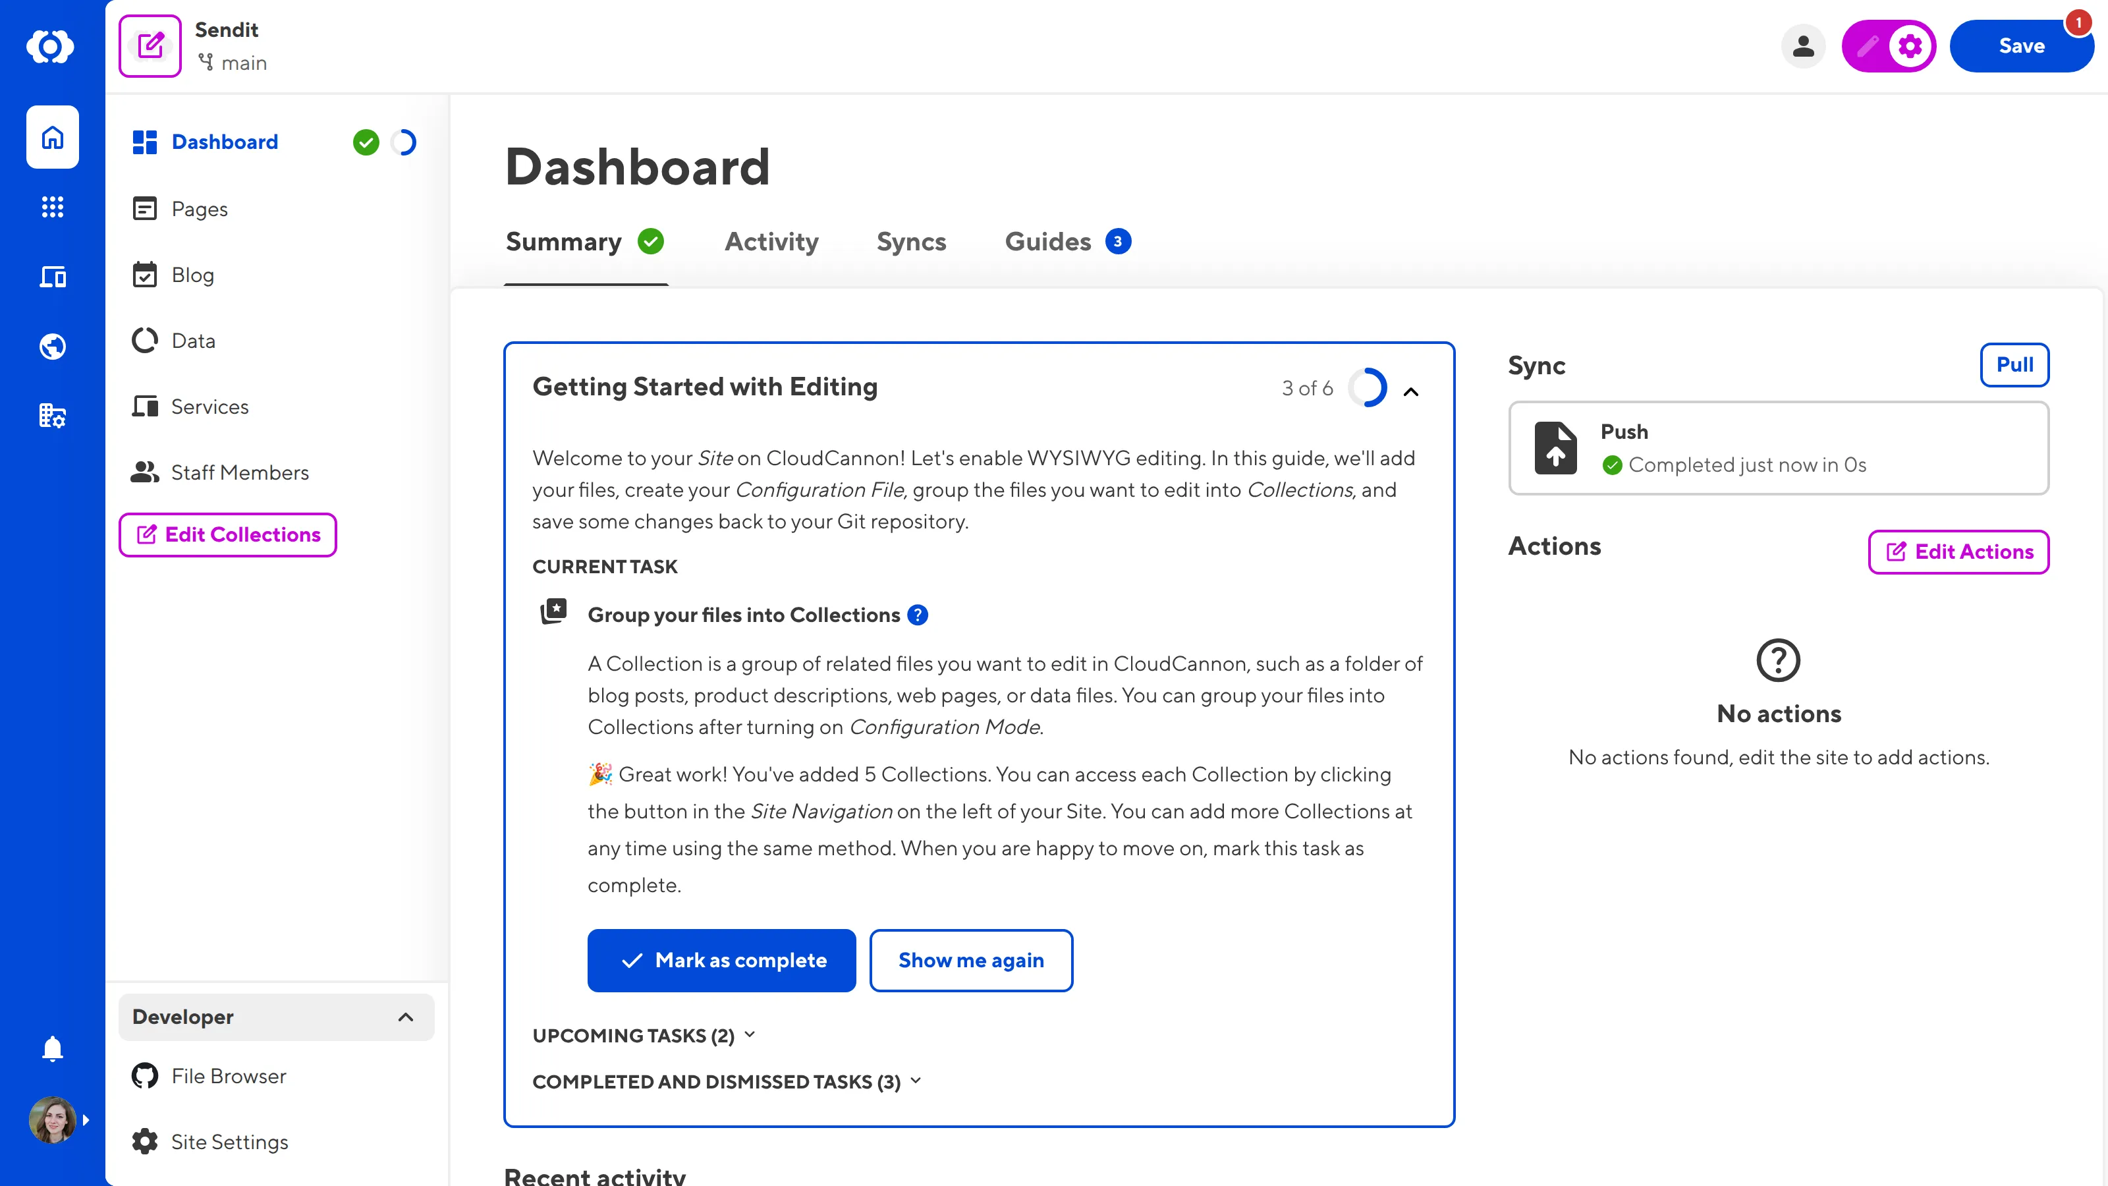The image size is (2108, 1186).
Task: Open Site Settings via the gear icon
Action: tap(145, 1142)
